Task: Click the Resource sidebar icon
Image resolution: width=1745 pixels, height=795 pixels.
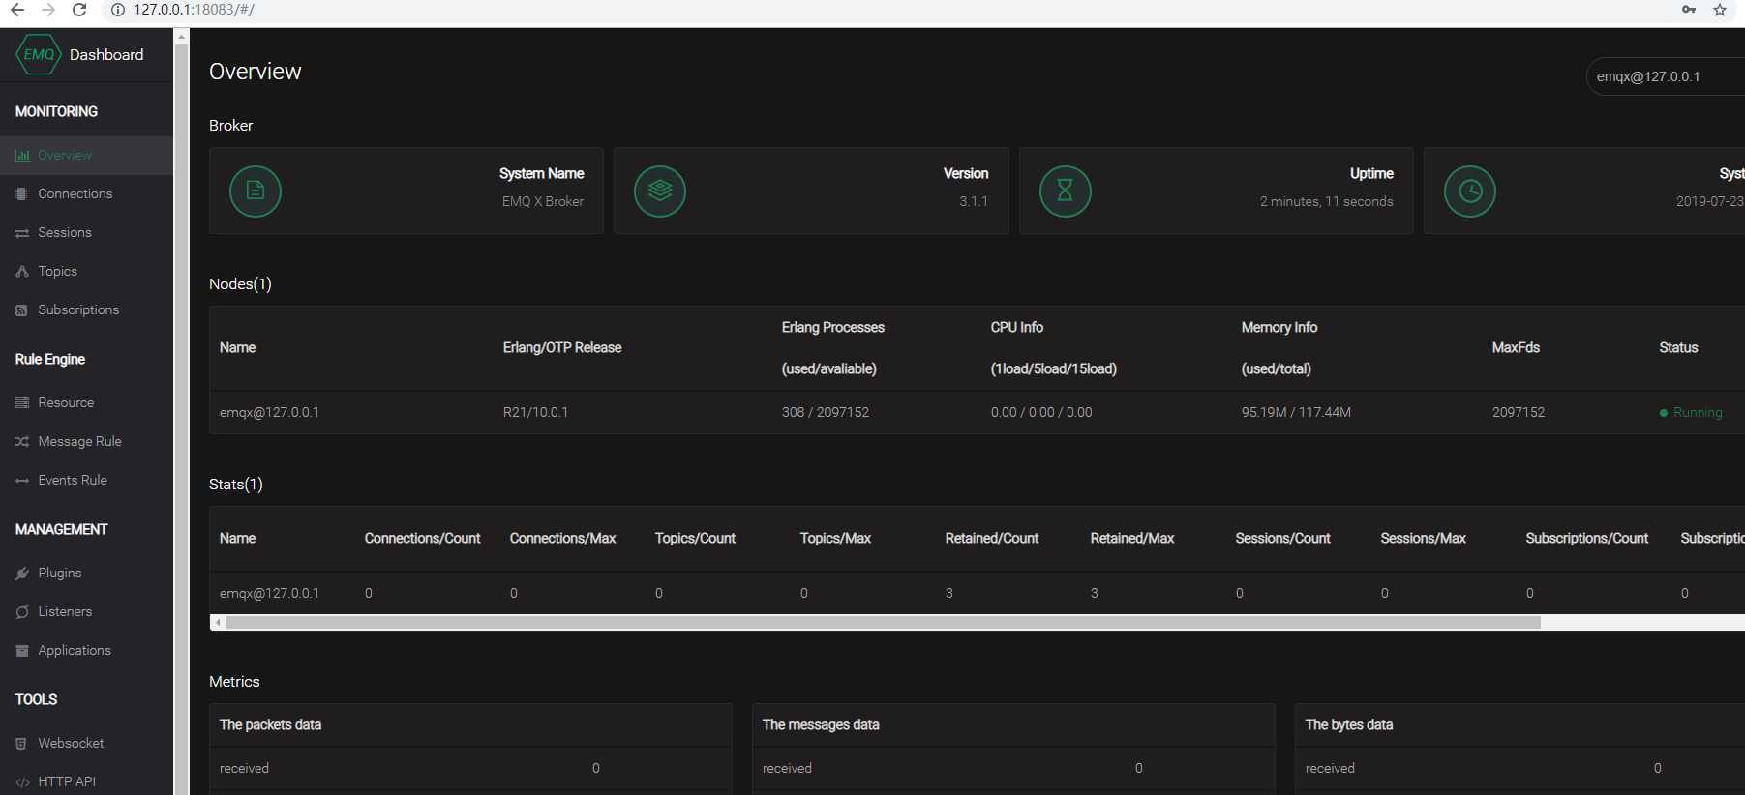Action: 22,402
